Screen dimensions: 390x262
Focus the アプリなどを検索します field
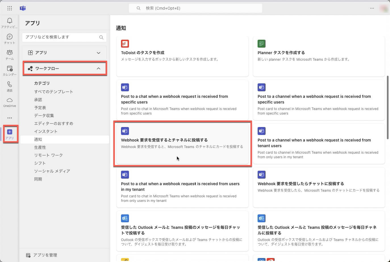click(64, 37)
